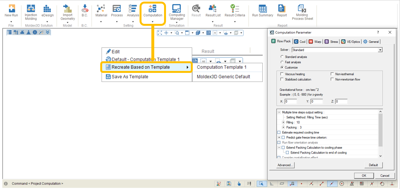Check Extend Packing Calculation to cooling phase
The image size is (400, 189).
pyautogui.click(x=283, y=147)
